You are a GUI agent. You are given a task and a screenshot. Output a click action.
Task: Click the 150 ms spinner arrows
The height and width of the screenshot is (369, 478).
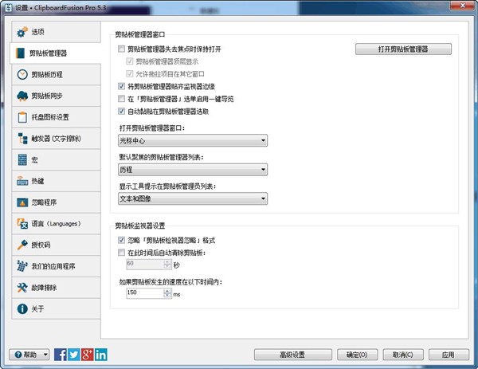pyautogui.click(x=167, y=293)
